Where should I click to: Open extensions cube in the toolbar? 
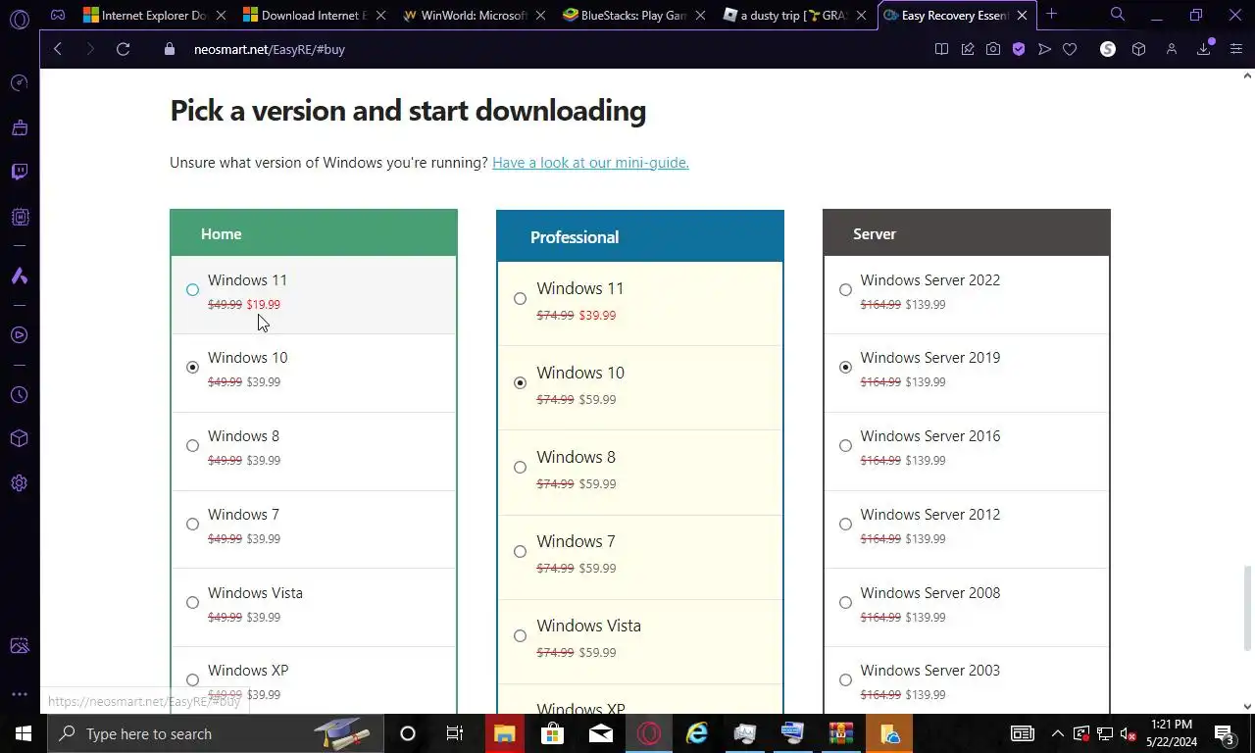coord(1138,49)
